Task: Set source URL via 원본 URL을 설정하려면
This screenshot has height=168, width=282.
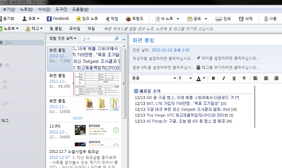Action: click(163, 68)
